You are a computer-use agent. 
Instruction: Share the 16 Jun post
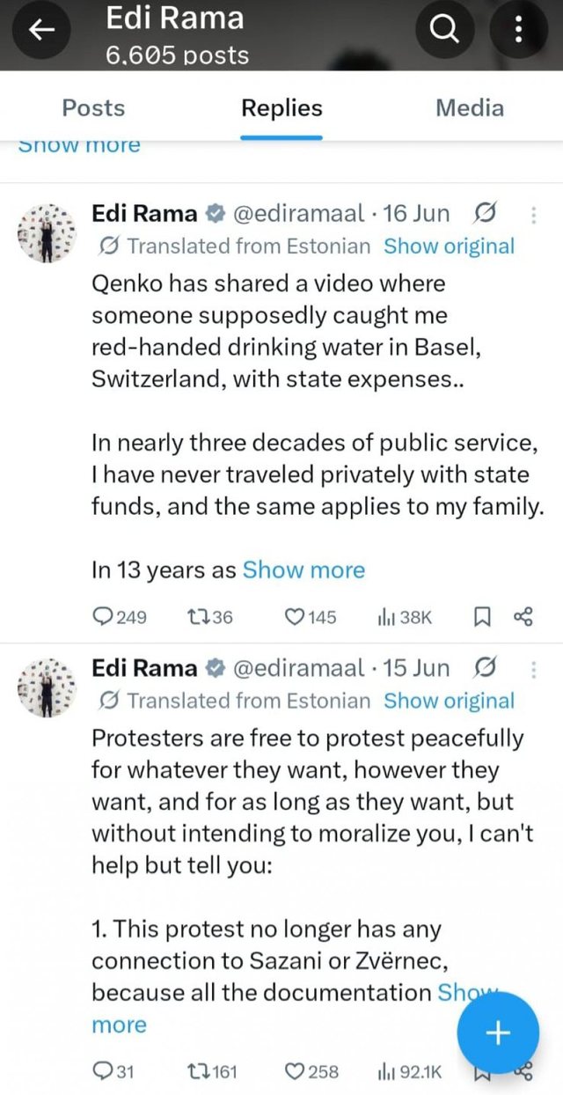pos(523,617)
